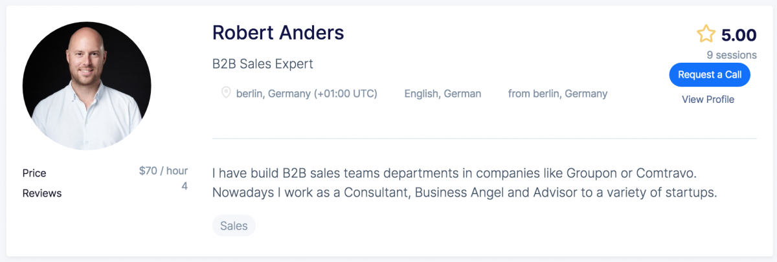Click the English, German languages text
The image size is (777, 262).
pyautogui.click(x=443, y=93)
